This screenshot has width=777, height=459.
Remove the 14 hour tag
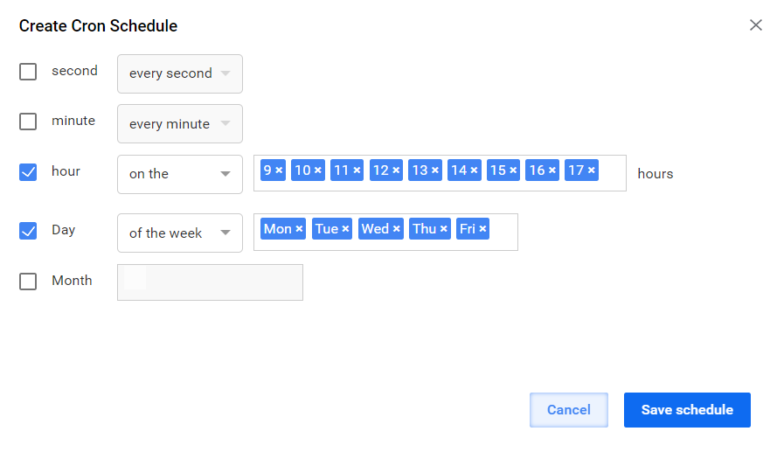coord(474,170)
